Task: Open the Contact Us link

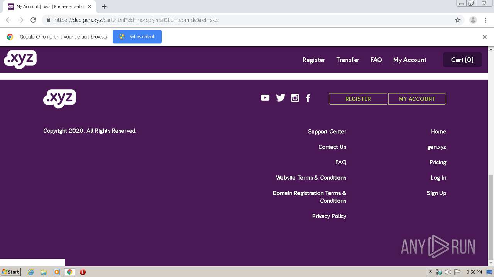Action: pos(332,147)
